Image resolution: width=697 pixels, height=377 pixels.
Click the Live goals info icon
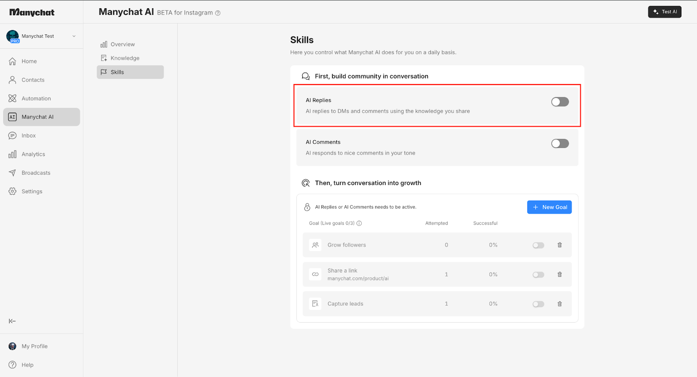359,223
